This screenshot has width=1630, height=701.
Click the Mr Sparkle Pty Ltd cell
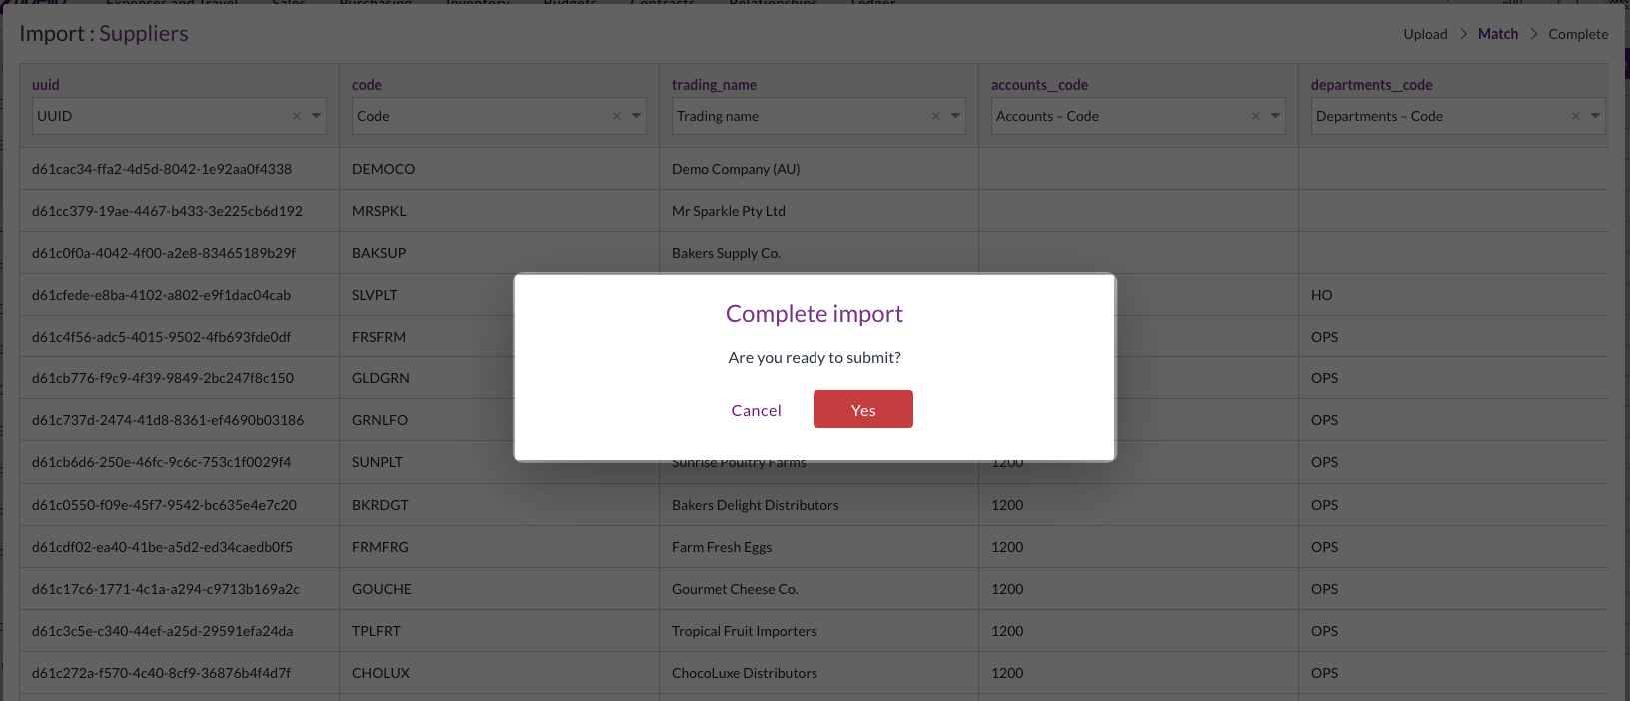pyautogui.click(x=729, y=211)
